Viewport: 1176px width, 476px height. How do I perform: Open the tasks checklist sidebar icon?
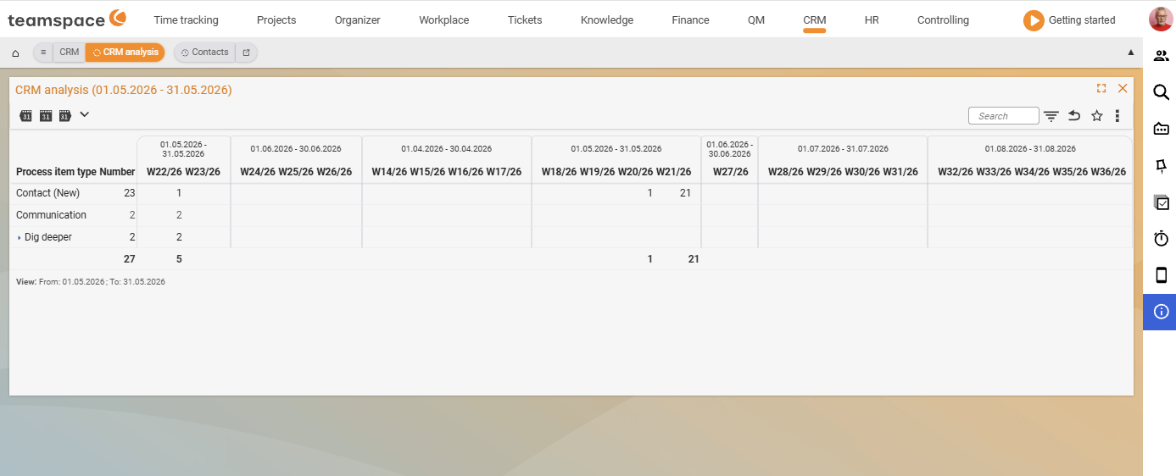(x=1162, y=202)
